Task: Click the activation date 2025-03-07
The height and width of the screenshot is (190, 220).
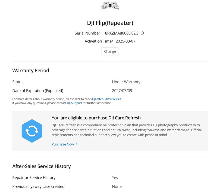Action: click(x=125, y=41)
